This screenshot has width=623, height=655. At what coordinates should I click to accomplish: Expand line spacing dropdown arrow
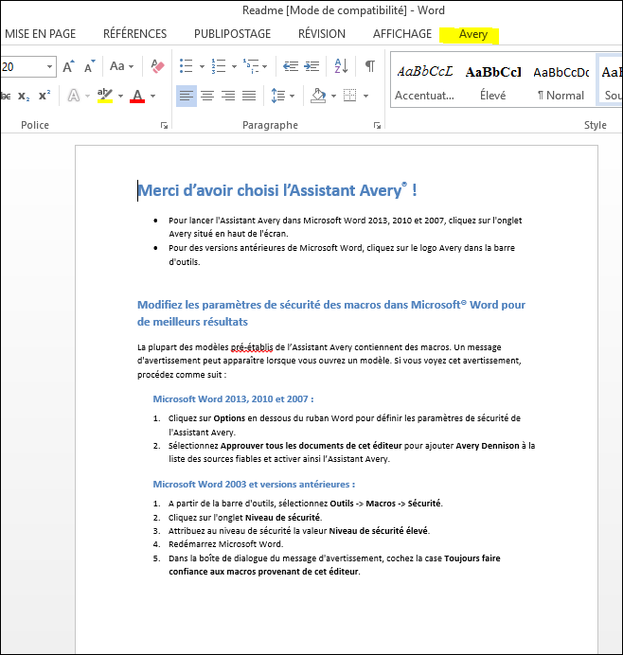coord(292,97)
